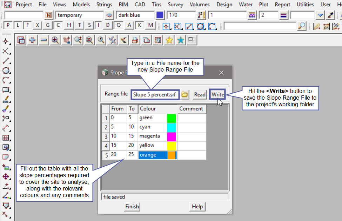Open the create point flyout in CAD toolbar
The image size is (342, 221).
[166, 26]
